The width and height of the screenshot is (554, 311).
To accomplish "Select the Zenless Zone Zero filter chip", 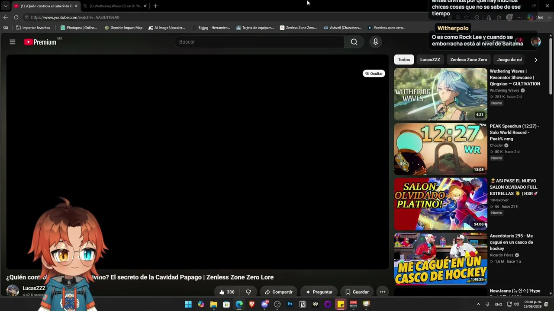I will 469,60.
